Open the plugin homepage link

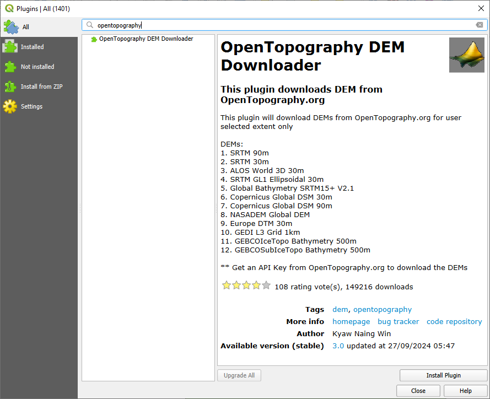(x=351, y=321)
